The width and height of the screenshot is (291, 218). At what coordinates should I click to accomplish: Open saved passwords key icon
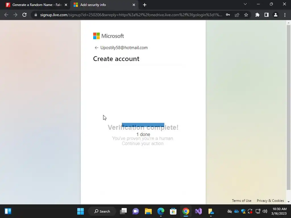228,15
